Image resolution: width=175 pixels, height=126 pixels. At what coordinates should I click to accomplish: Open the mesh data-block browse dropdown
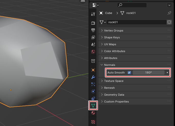(x=102, y=22)
